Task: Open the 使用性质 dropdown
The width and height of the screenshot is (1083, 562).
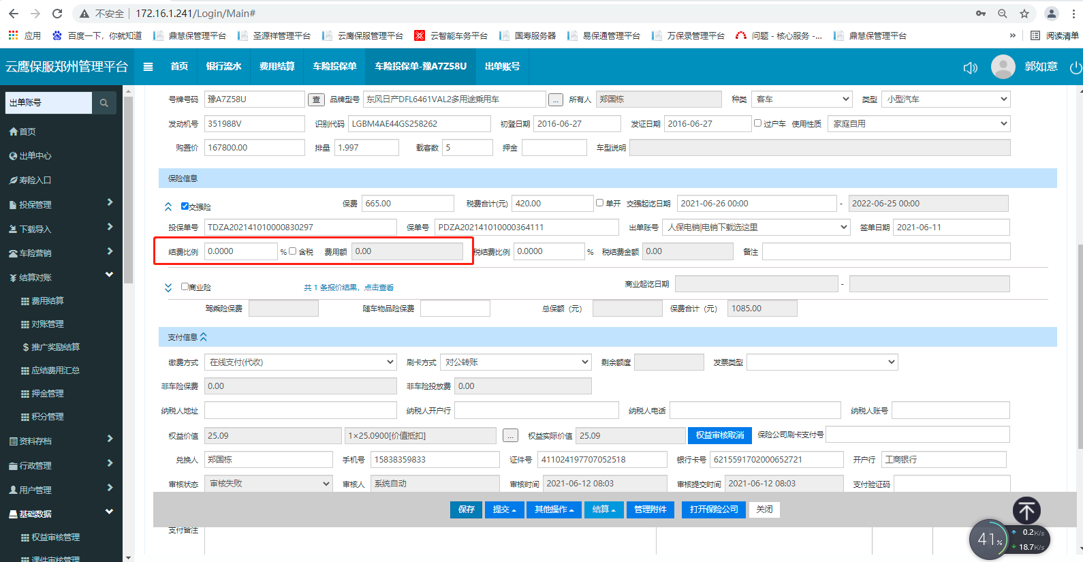Action: point(919,124)
